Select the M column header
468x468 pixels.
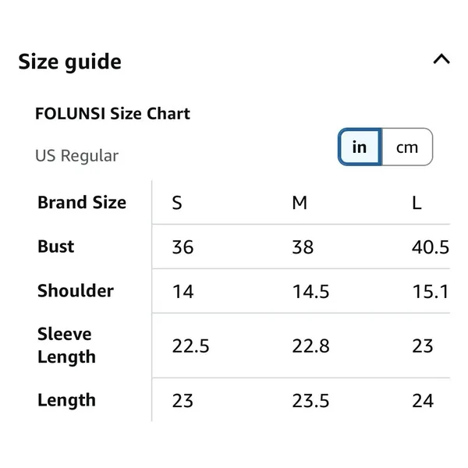[x=300, y=203]
